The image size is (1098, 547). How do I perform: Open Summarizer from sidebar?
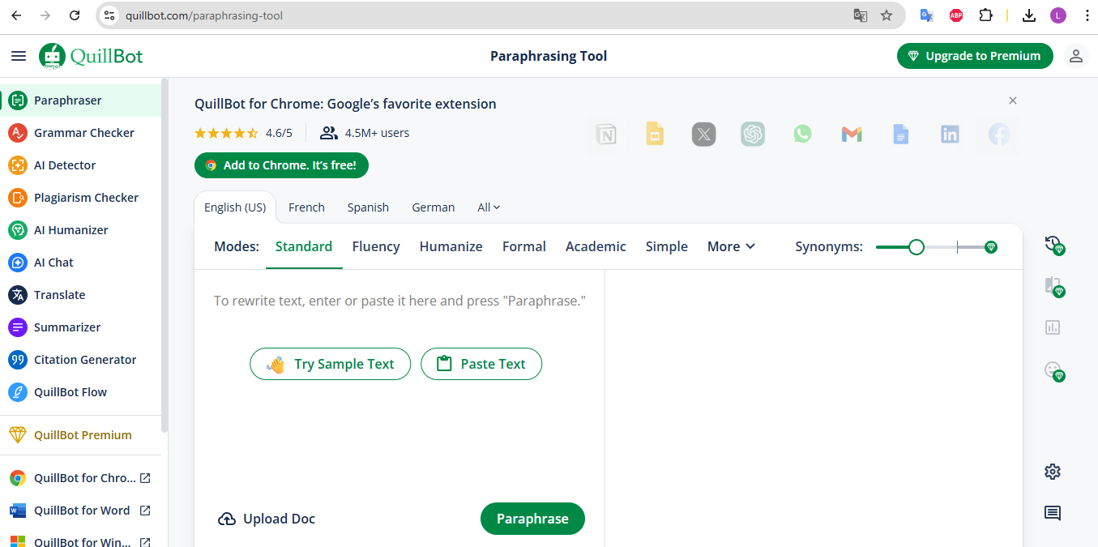(x=81, y=327)
